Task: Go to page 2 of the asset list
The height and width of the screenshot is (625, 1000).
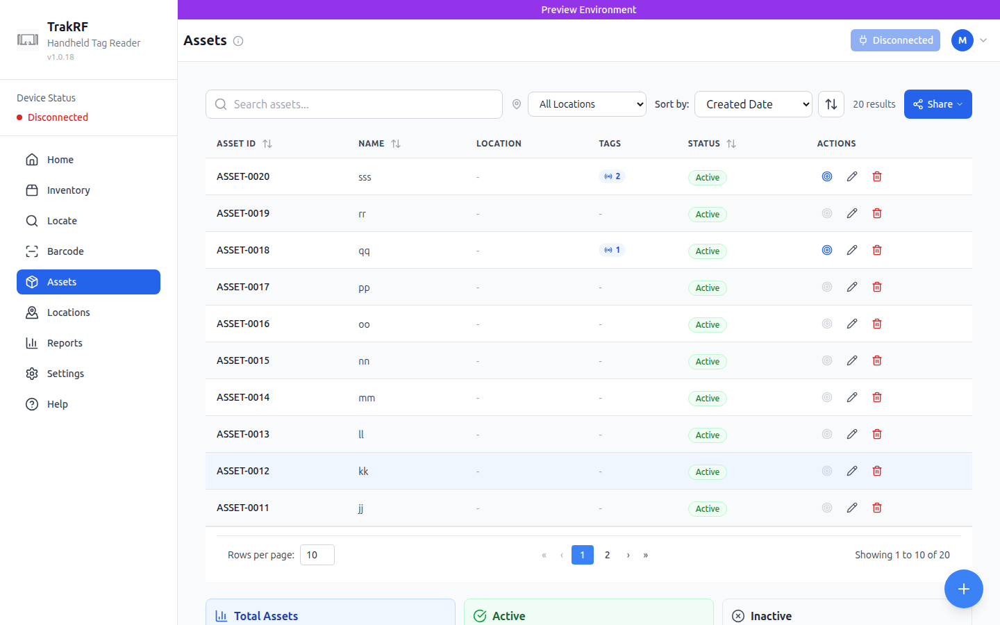Action: point(607,554)
